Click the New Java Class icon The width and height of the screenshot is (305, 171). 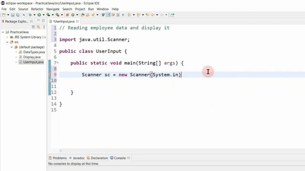click(73, 15)
